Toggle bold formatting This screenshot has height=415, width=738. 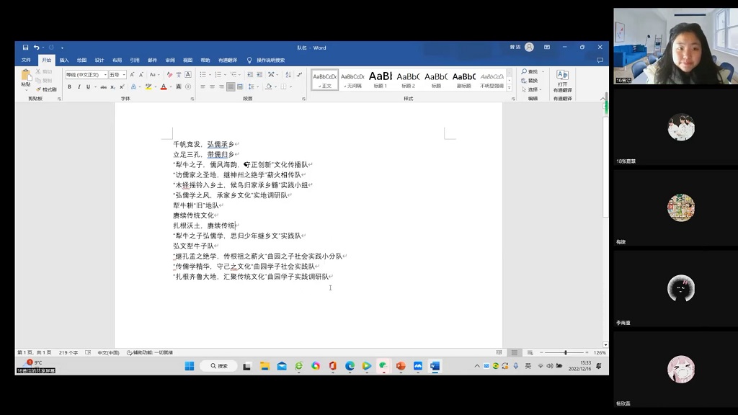70,87
